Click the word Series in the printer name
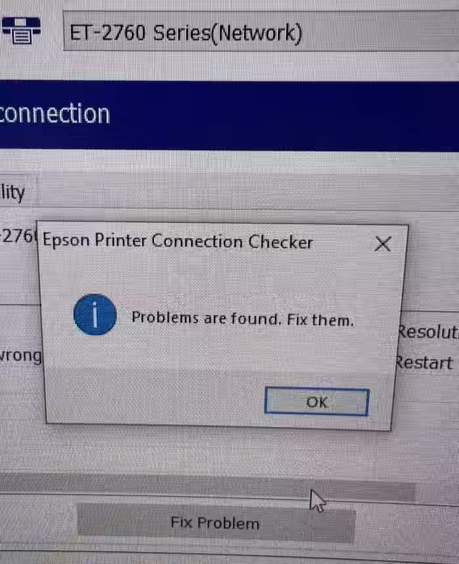Screen dimensions: 459x564 pos(182,33)
